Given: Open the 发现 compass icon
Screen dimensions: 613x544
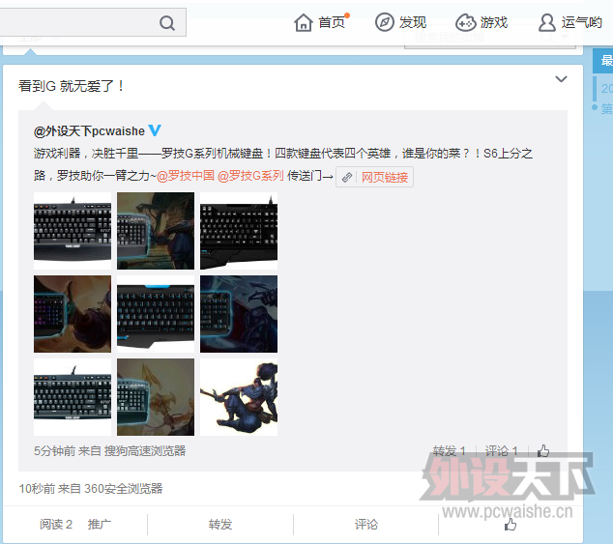Looking at the screenshot, I should pos(384,22).
